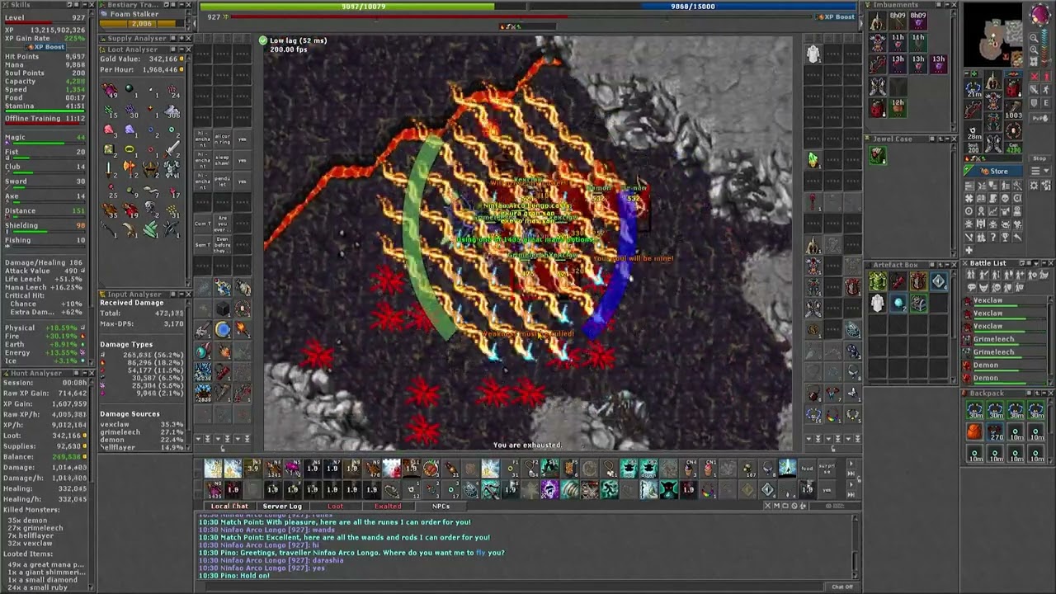Select the NPCs chat tab
Screen dimensions: 1056x594
(x=441, y=506)
